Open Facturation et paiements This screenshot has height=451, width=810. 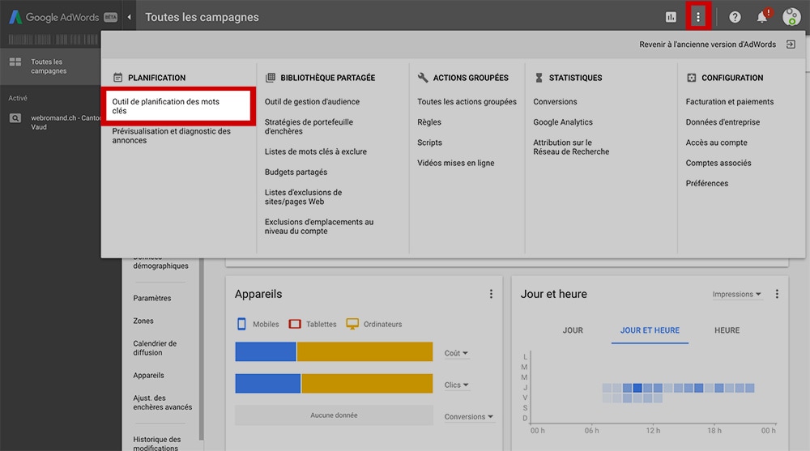729,102
